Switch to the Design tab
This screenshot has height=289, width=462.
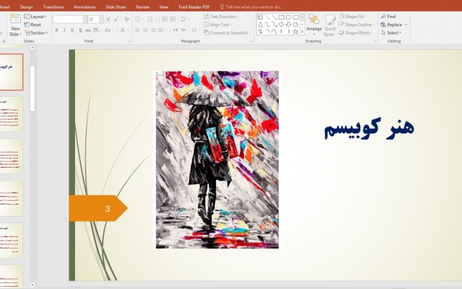point(27,7)
